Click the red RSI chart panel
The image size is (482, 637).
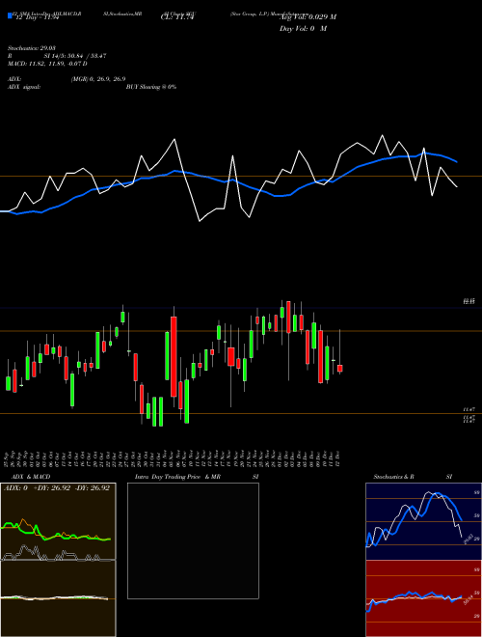(x=423, y=598)
